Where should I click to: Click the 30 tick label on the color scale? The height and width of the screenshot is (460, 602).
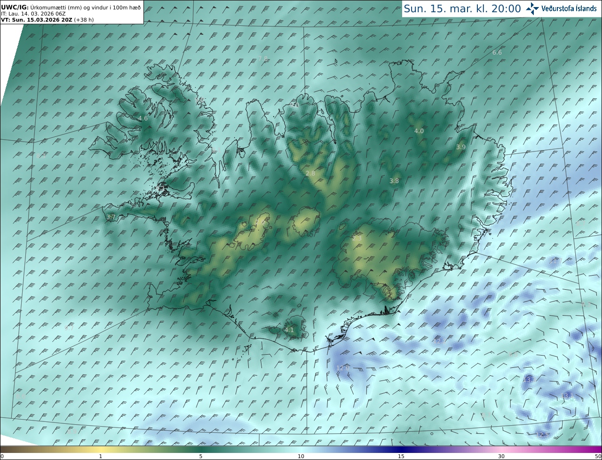501,456
